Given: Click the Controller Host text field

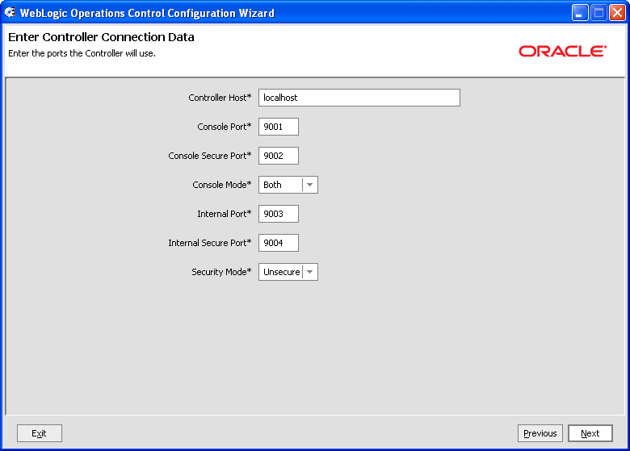Looking at the screenshot, I should click(359, 98).
